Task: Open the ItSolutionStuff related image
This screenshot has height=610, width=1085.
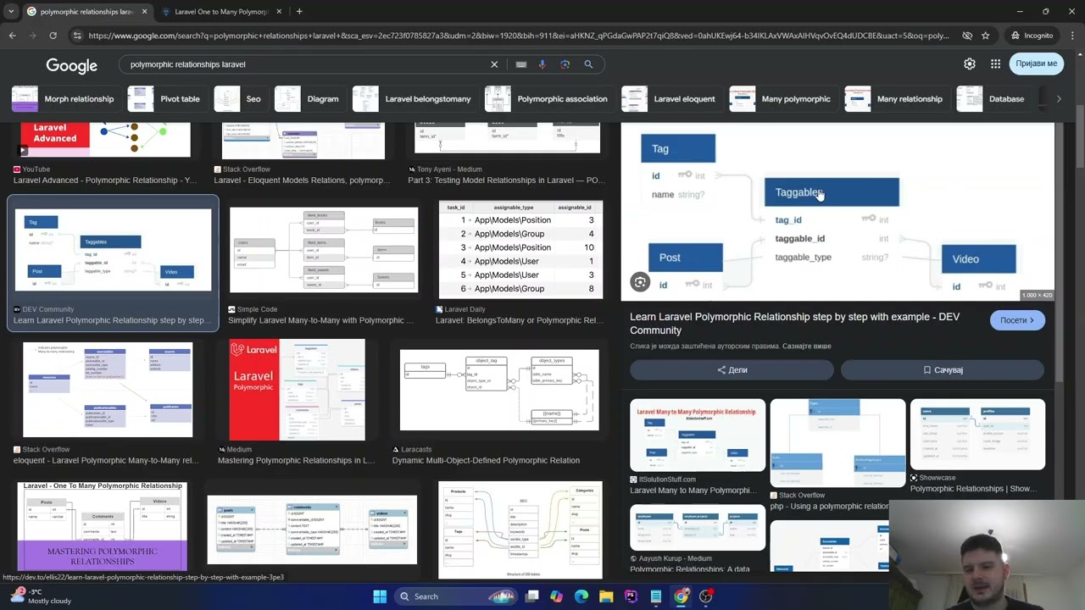Action: tap(698, 435)
